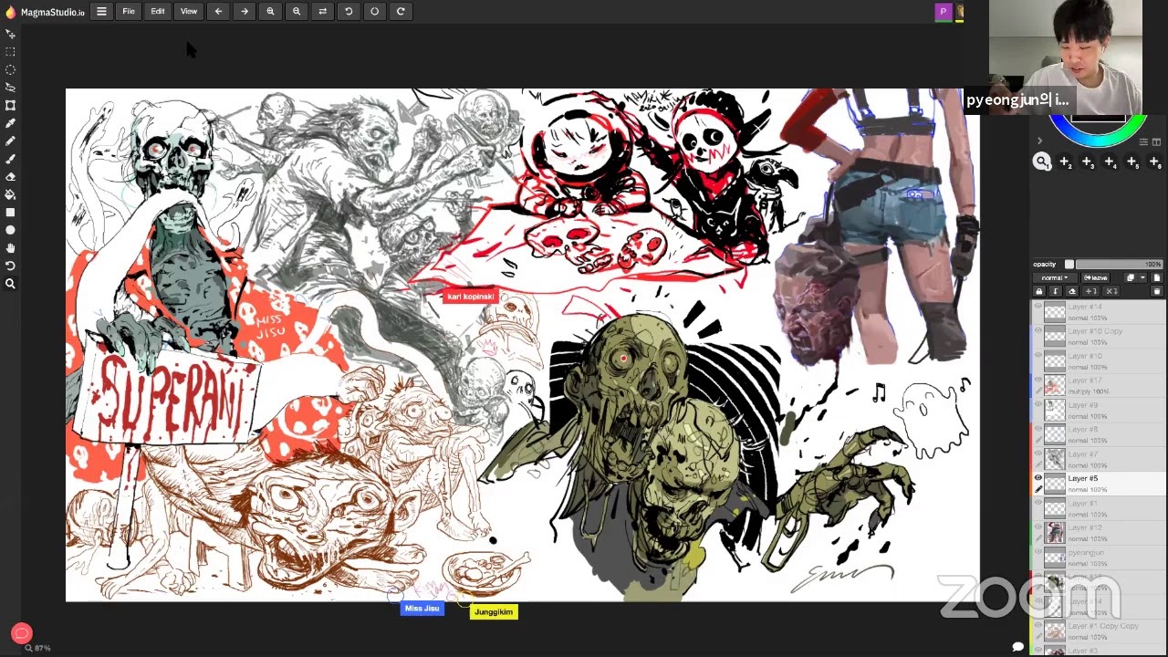Select the Pencil tool
This screenshot has width=1168, height=657.
click(10, 141)
